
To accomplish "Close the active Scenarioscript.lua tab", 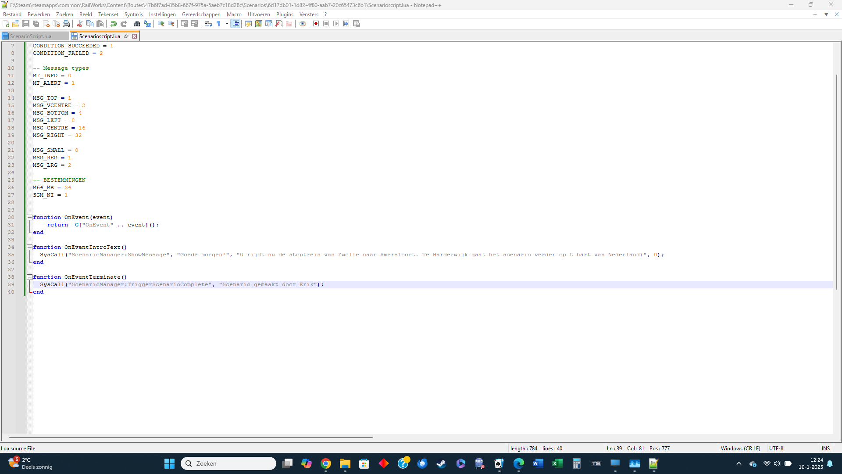I will pos(135,36).
